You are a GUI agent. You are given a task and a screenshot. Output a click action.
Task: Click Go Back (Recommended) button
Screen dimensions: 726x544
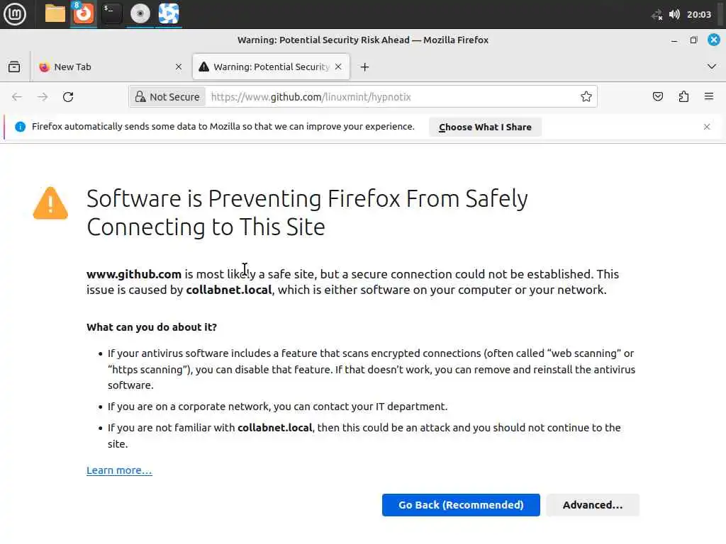461,505
